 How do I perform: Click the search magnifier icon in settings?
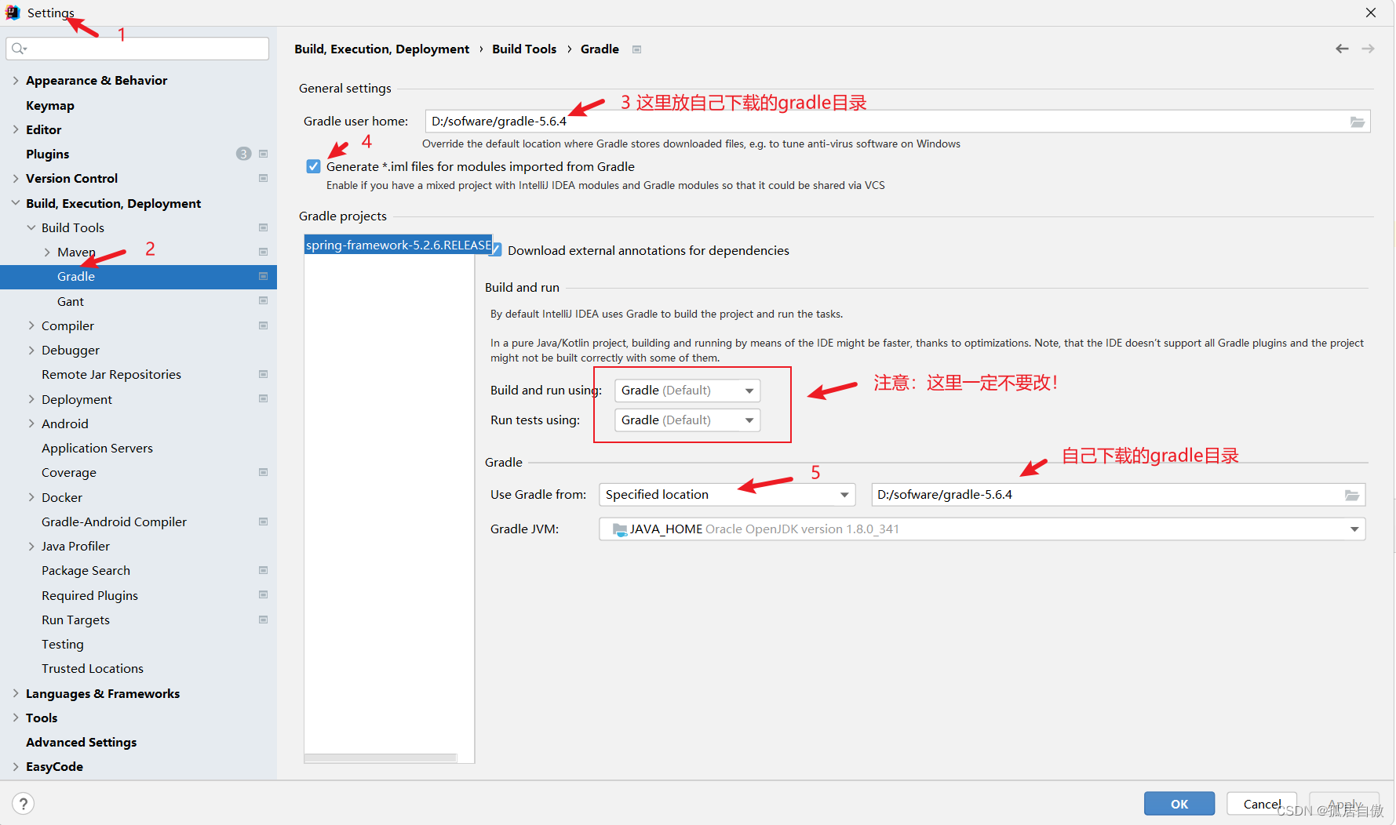click(x=19, y=49)
